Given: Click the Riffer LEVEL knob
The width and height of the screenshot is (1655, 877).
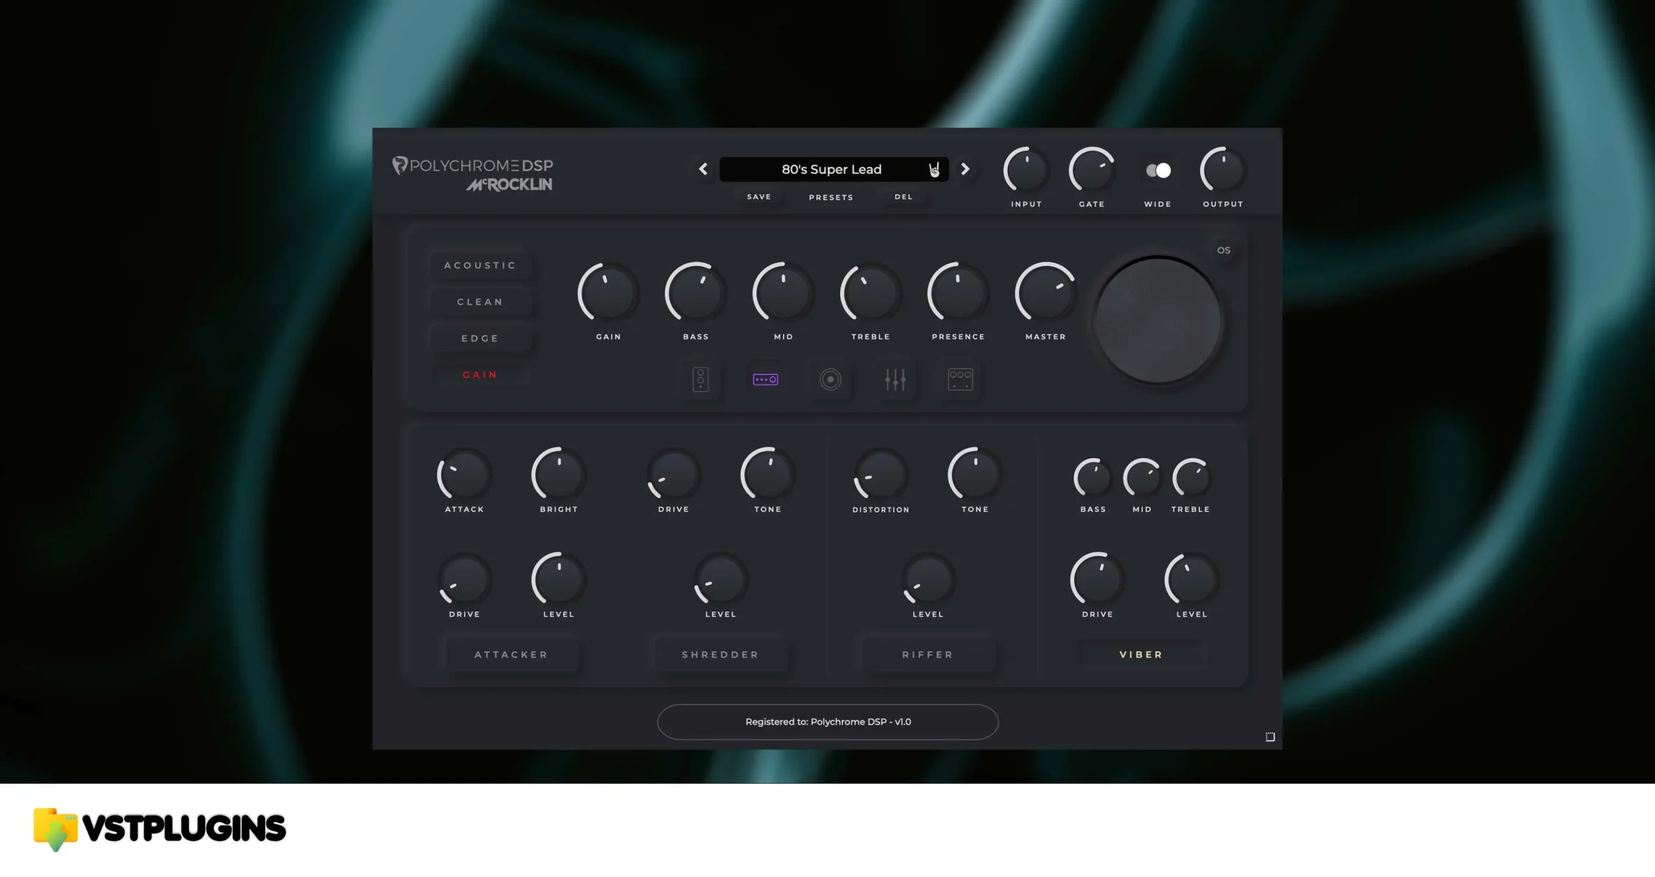Looking at the screenshot, I should click(928, 580).
